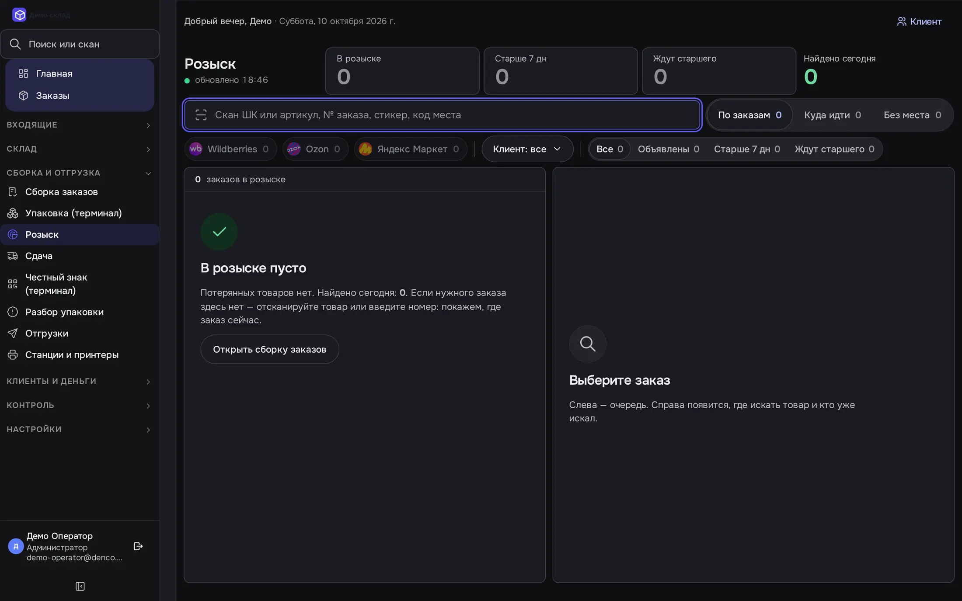Expand the НАСТРОЙКИ sidebar section

click(80, 430)
